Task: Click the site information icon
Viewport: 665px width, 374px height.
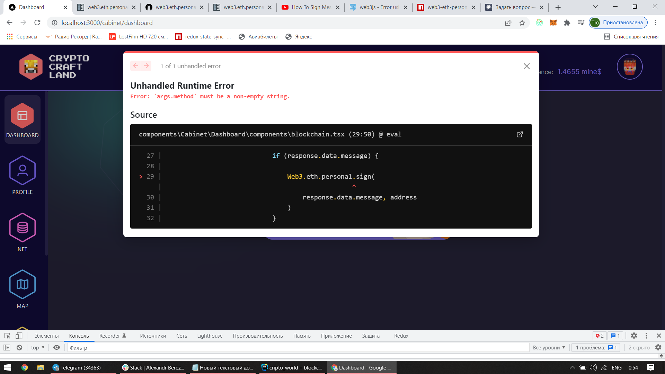Action: (54, 23)
